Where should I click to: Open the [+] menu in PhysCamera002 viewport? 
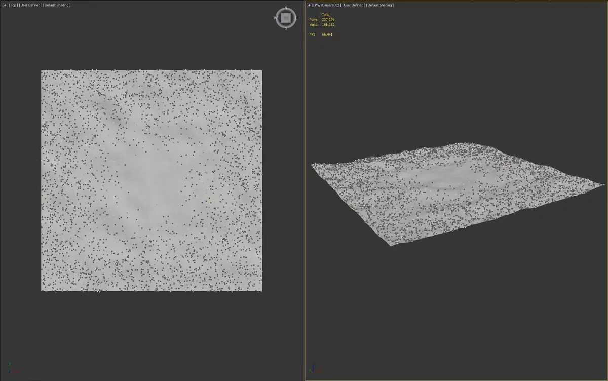309,5
